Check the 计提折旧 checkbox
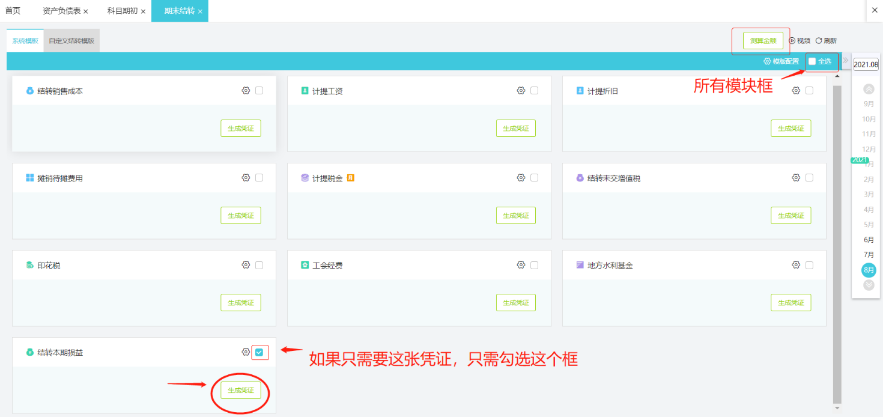This screenshot has width=883, height=417. [809, 91]
